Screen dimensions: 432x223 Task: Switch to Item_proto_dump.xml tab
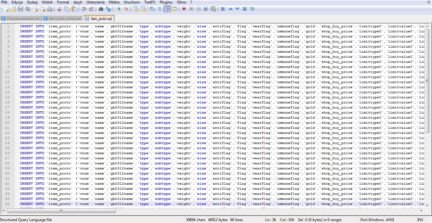(62, 19)
